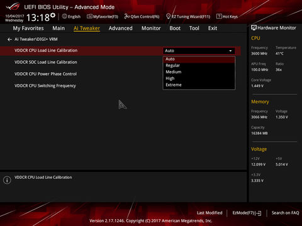This screenshot has height=226, width=302.
Task: Open the Monitor tab
Action: tap(151, 28)
